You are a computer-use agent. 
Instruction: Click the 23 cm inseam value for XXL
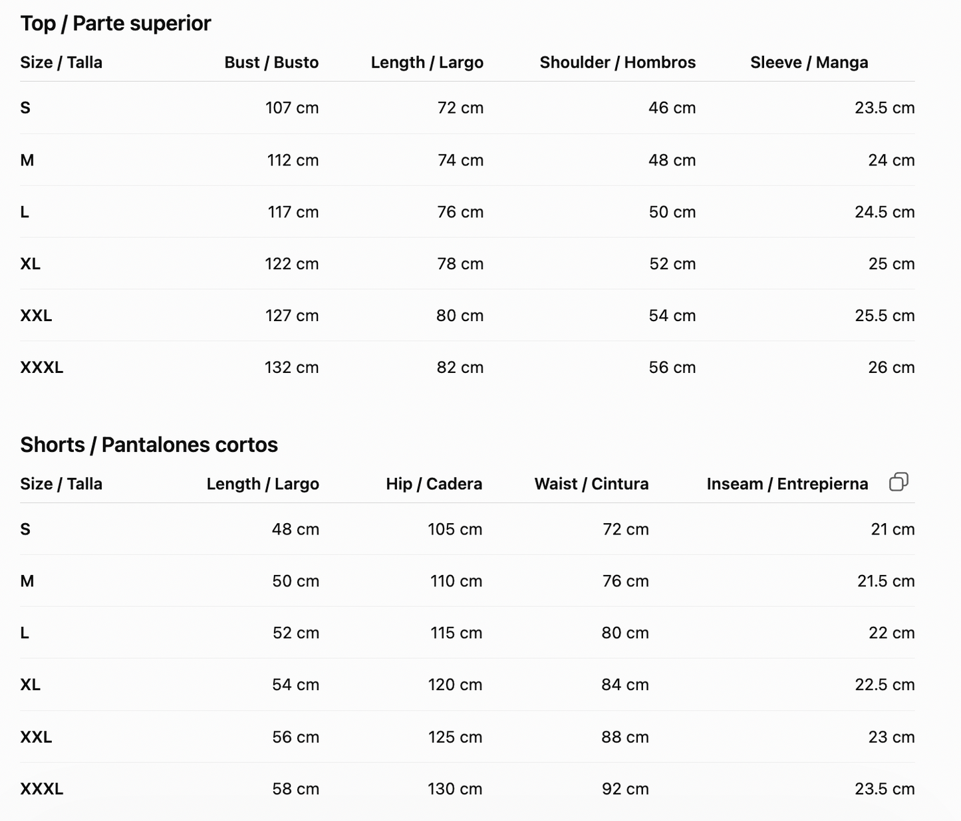pyautogui.click(x=891, y=737)
